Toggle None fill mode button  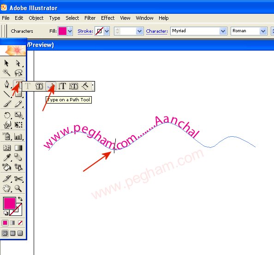click(x=20, y=223)
